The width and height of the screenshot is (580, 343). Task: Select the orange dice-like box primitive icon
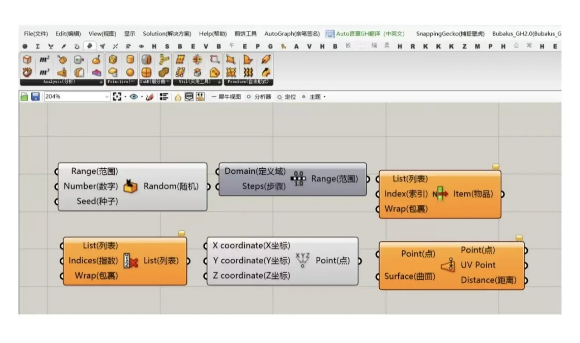click(x=113, y=59)
